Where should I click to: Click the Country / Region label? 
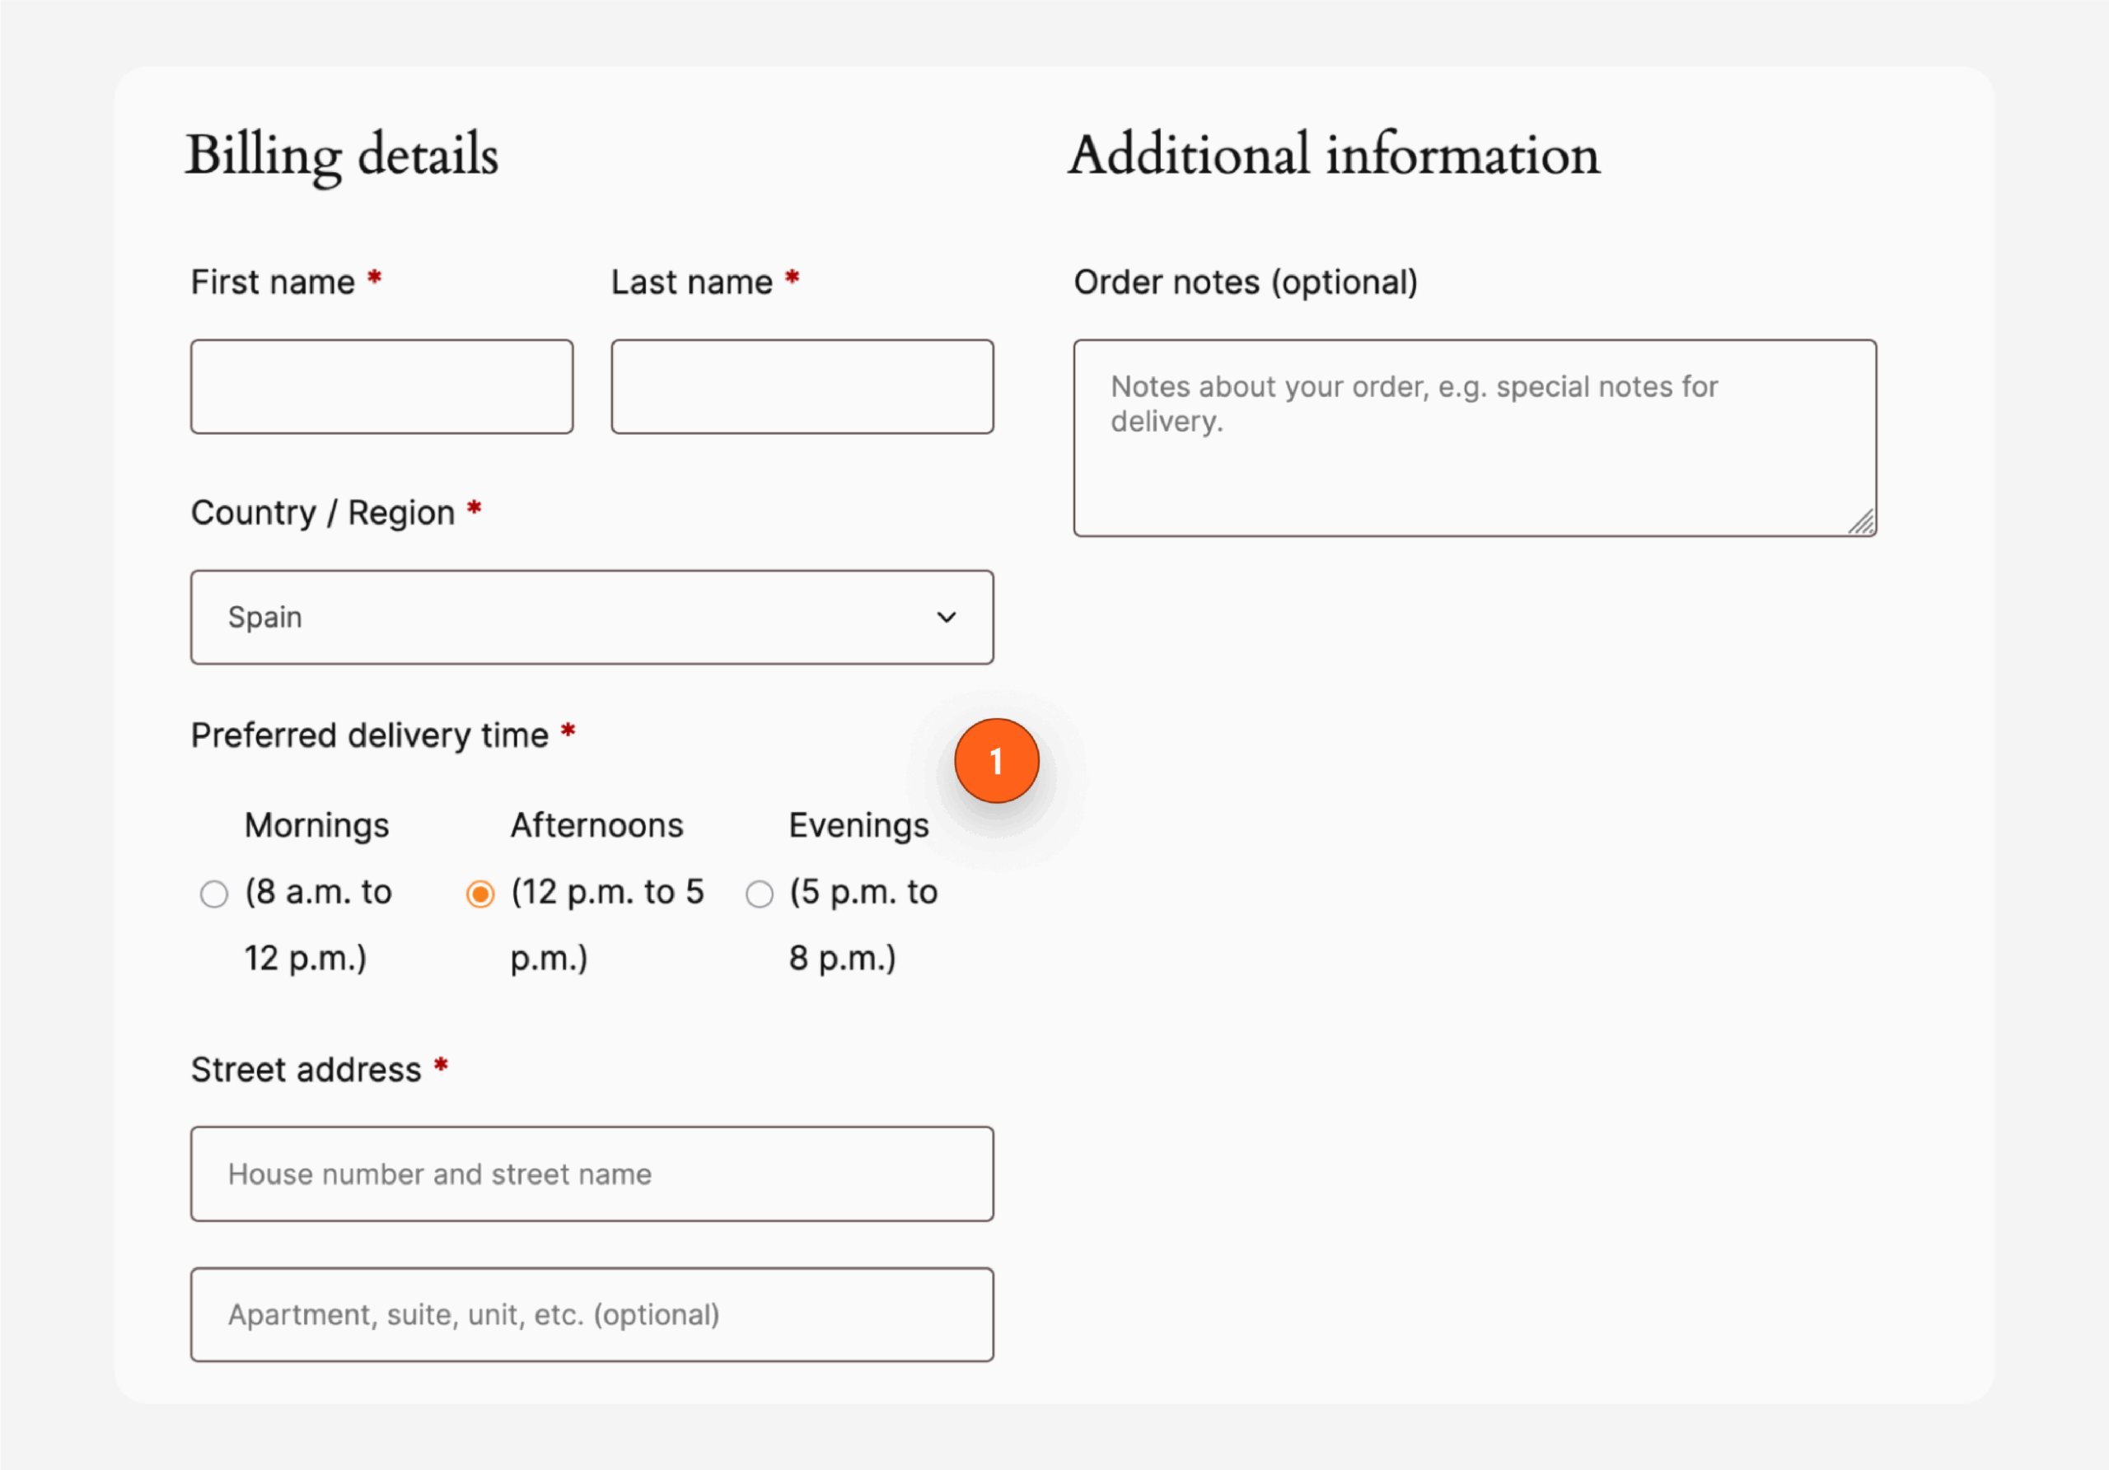[x=321, y=512]
